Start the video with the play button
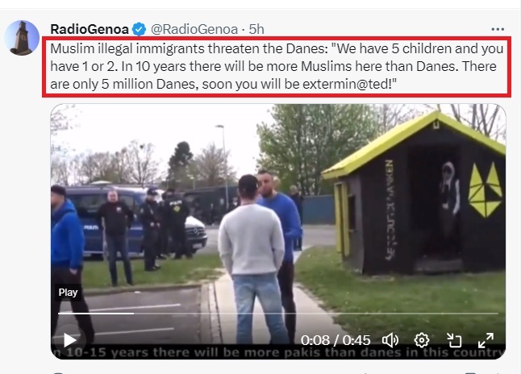This screenshot has width=521, height=374. click(x=69, y=340)
